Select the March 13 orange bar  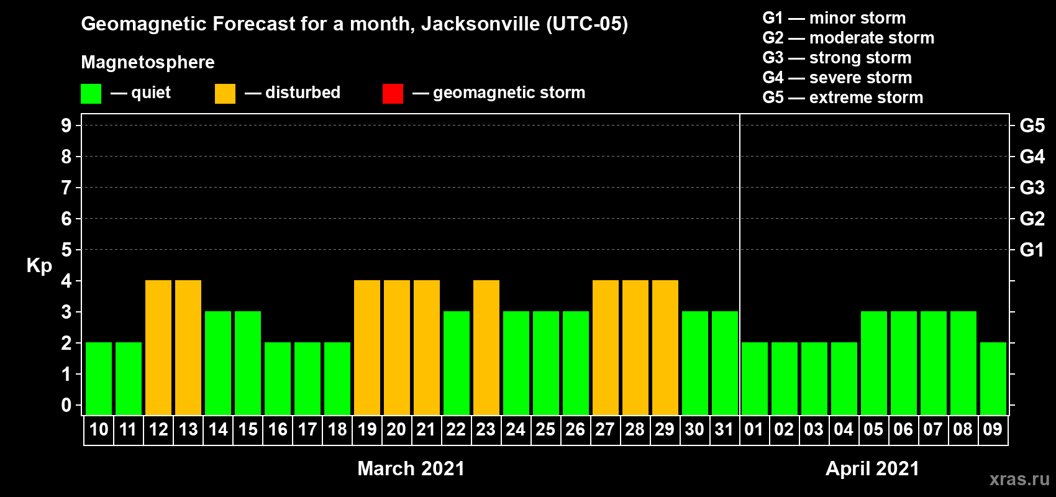click(188, 347)
